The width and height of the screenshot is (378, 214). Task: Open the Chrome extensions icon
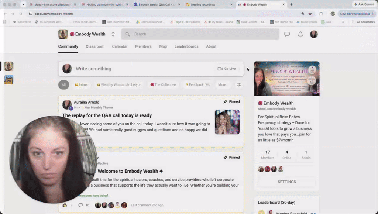(x=321, y=14)
